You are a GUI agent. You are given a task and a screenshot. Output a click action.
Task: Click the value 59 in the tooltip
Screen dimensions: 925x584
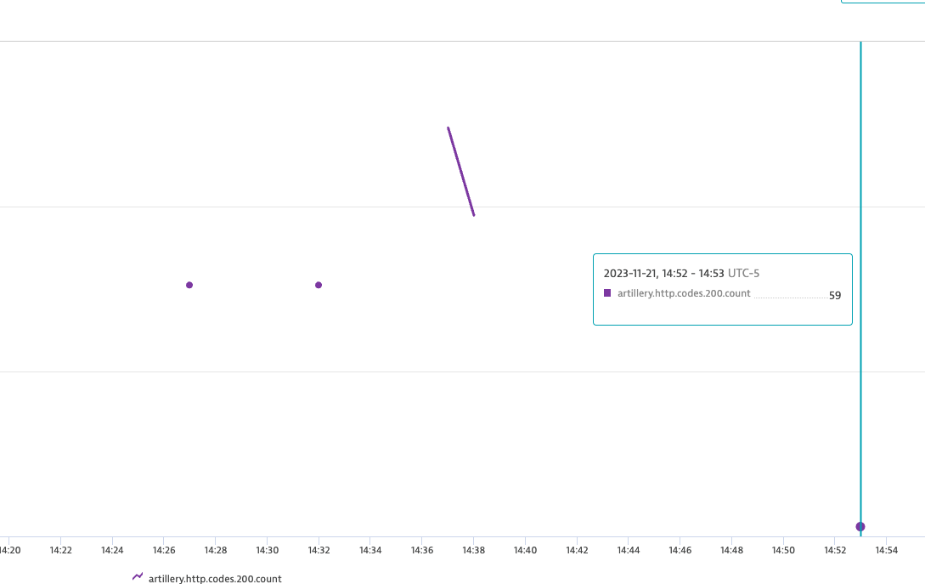click(834, 295)
